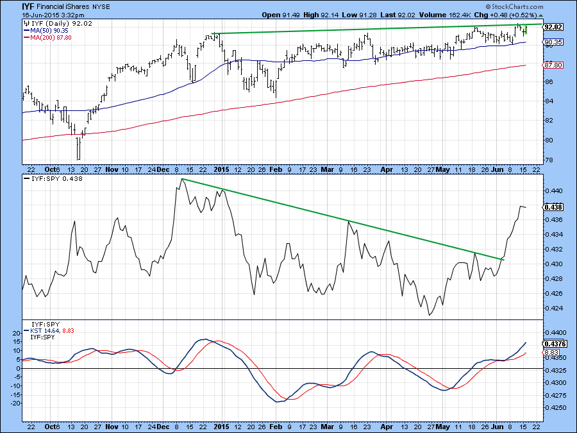
Task: Click the red 87.80 tag on the price axis
Action: tap(553, 65)
